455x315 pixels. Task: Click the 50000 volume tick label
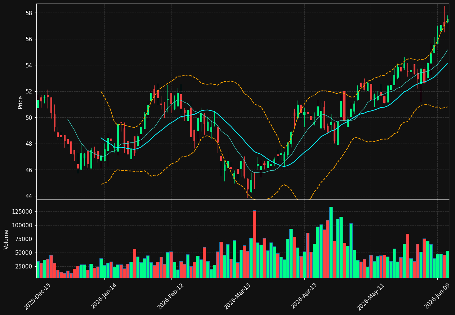(24, 253)
